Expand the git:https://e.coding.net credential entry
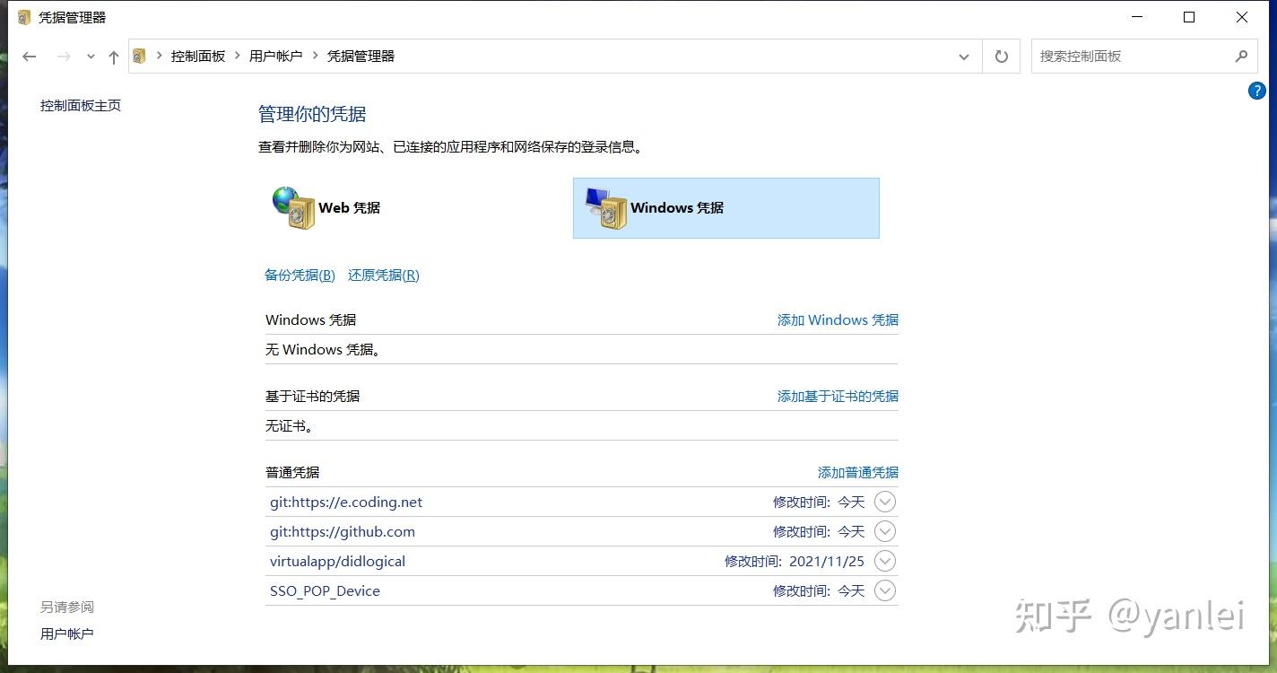 point(885,502)
